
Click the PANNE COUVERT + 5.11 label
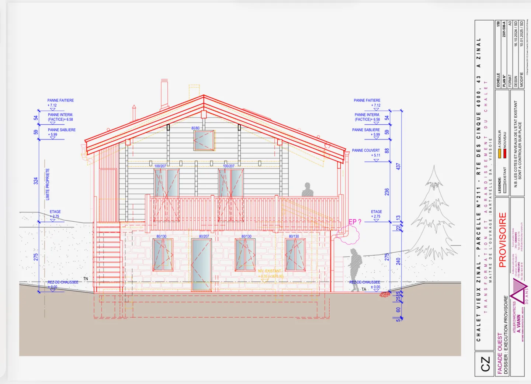click(x=366, y=153)
